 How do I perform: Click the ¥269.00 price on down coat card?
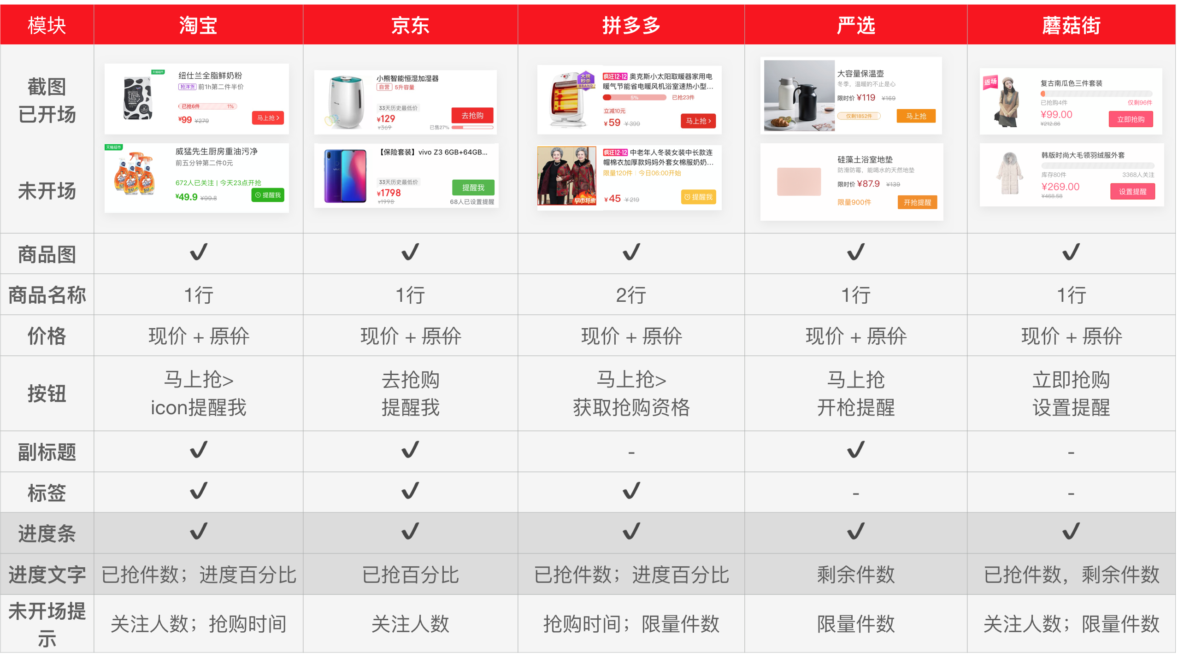[1060, 187]
